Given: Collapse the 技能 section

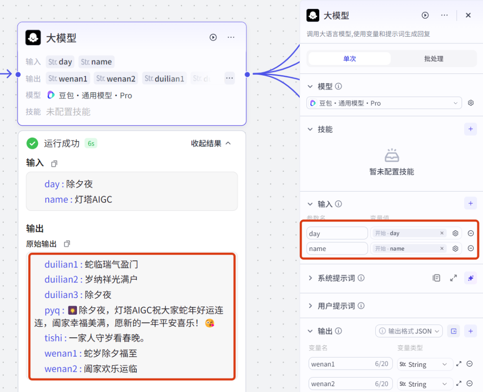Looking at the screenshot, I should coord(310,129).
